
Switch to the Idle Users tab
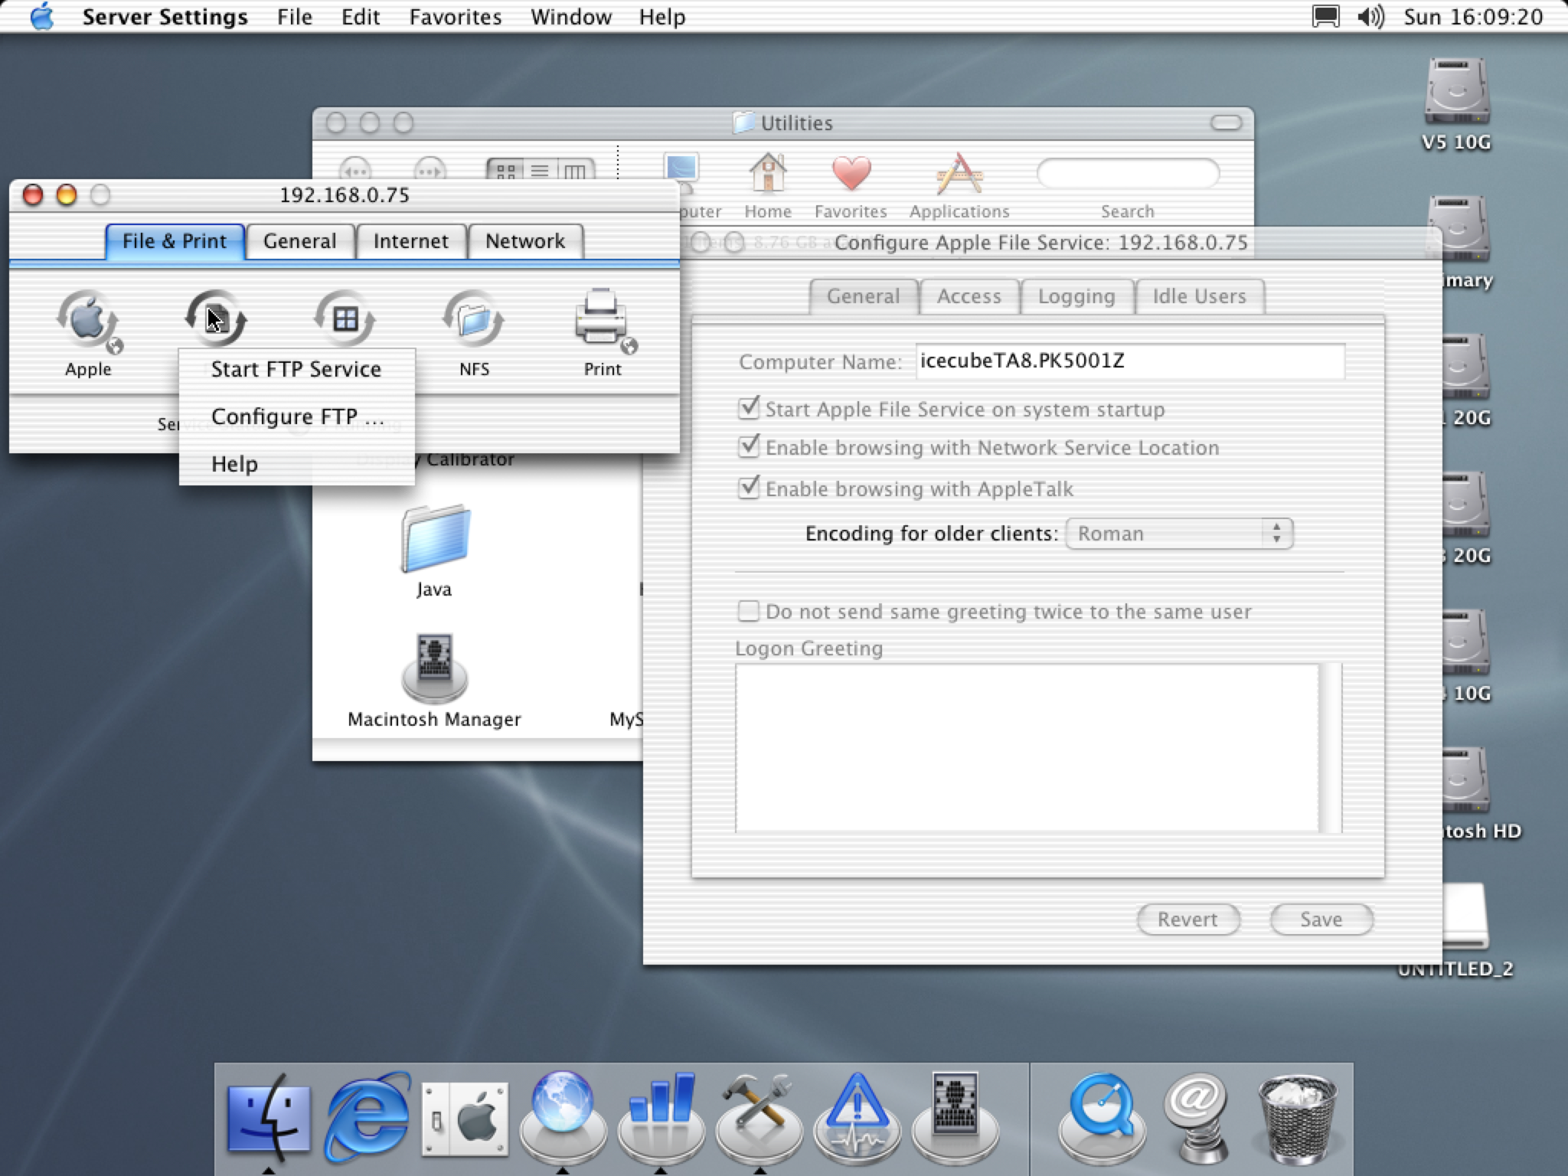tap(1200, 296)
